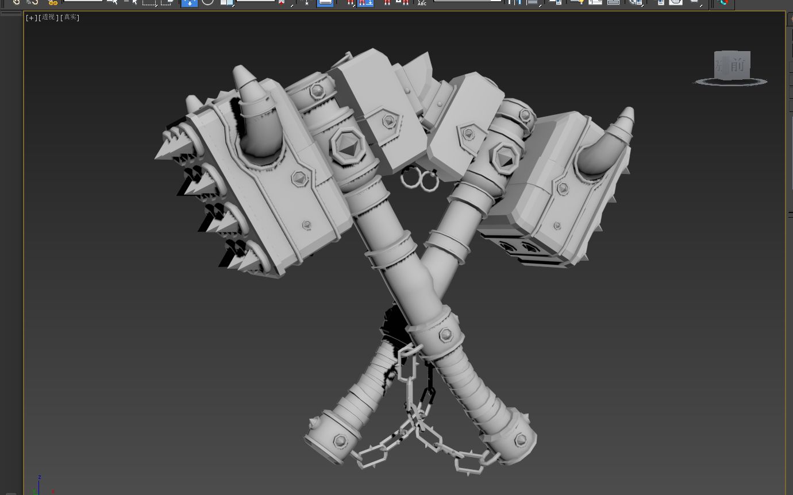The width and height of the screenshot is (793, 495).
Task: Toggle Percent Snap magnet icon
Action: tap(387, 2)
